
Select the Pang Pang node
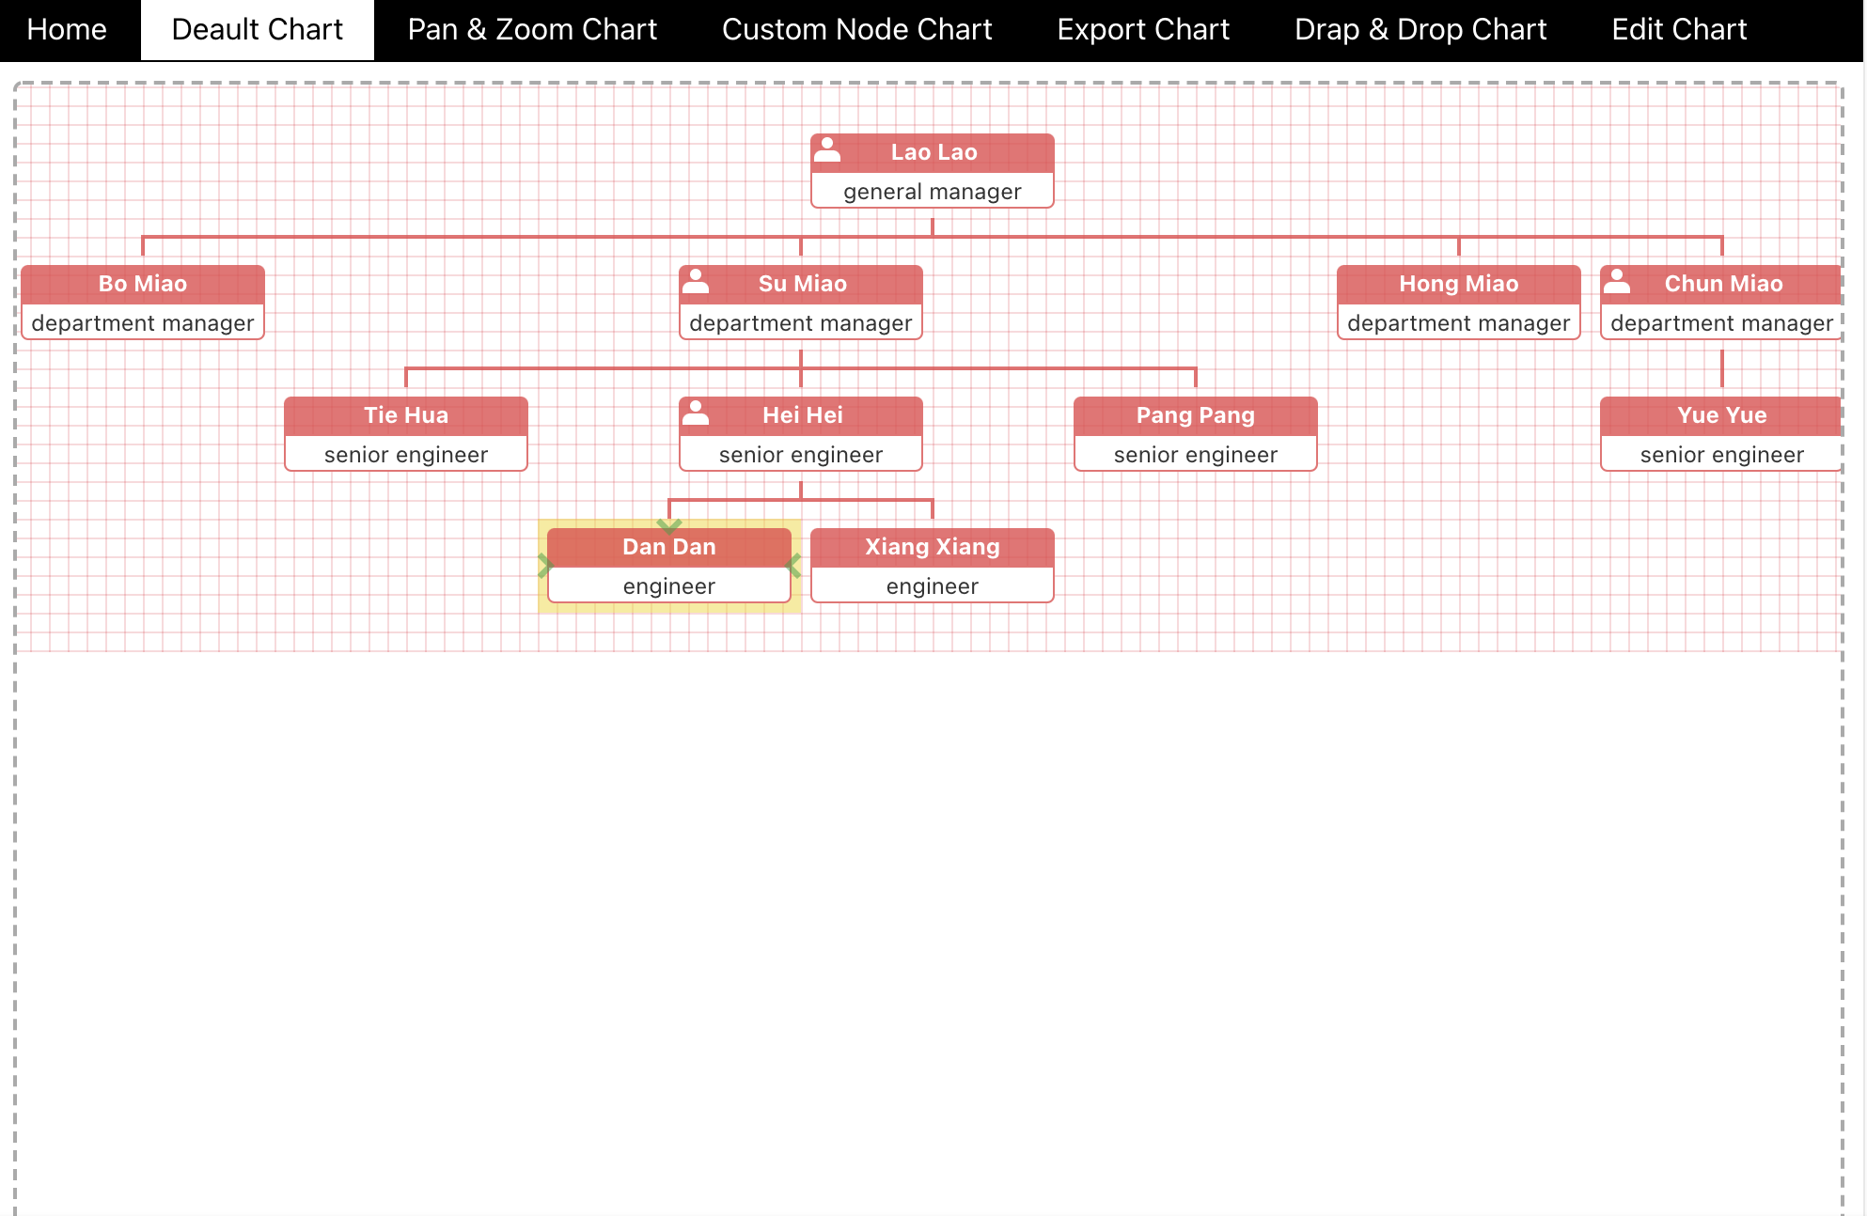(1195, 434)
